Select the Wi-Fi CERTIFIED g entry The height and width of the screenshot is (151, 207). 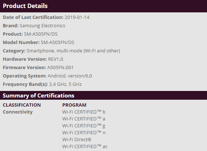(x=84, y=126)
